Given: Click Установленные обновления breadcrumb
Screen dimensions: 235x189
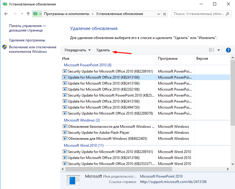Looking at the screenshot, I should [x=119, y=14].
